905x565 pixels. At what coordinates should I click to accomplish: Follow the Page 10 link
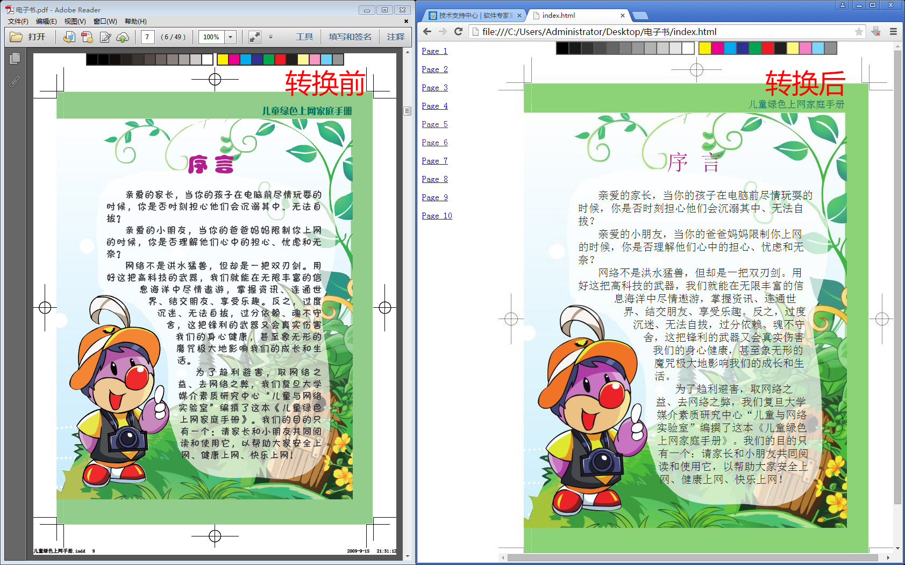[x=437, y=215]
